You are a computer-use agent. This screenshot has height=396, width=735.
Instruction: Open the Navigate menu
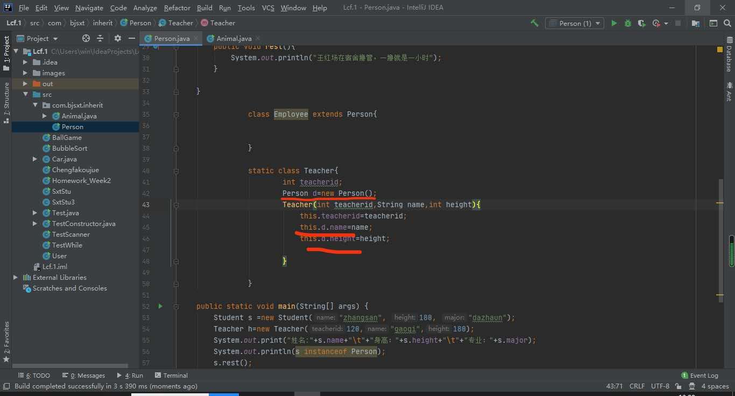pyautogui.click(x=89, y=8)
